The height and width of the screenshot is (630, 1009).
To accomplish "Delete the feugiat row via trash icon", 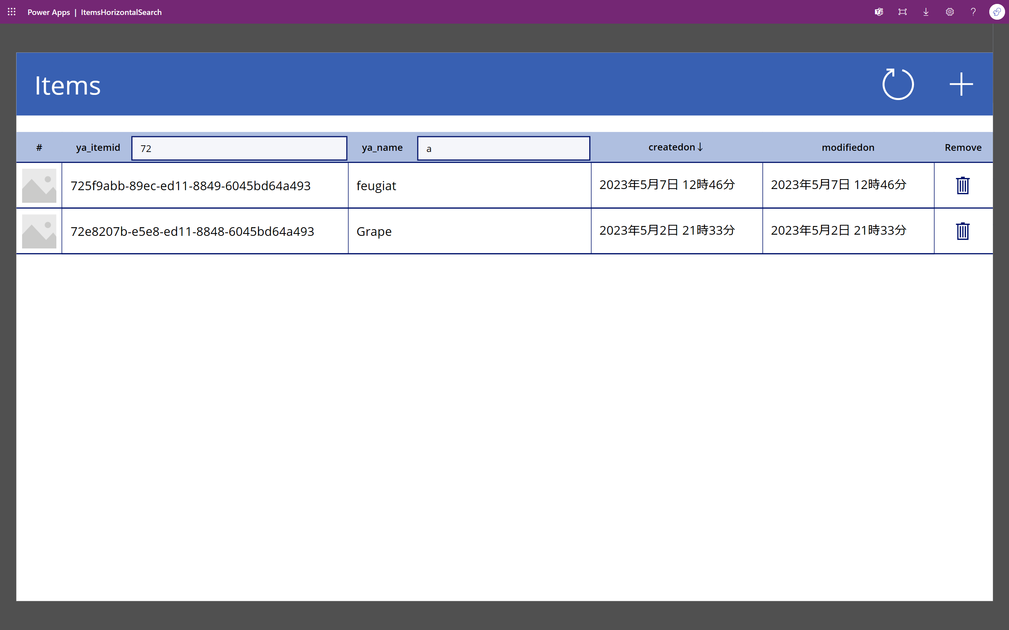I will [x=962, y=186].
